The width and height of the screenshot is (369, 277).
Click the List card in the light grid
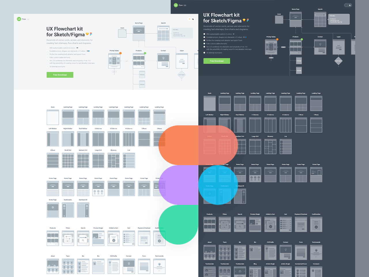129,160
